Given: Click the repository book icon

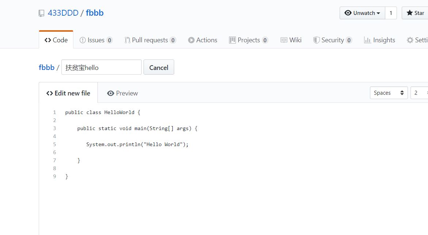Looking at the screenshot, I should pos(42,13).
